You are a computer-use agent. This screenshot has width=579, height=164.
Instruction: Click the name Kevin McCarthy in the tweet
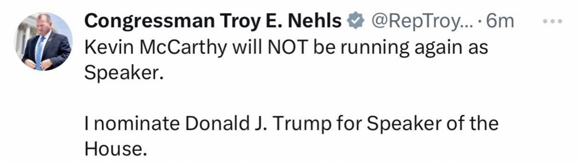154,48
